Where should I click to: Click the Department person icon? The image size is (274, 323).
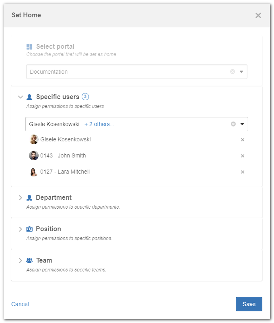29,198
